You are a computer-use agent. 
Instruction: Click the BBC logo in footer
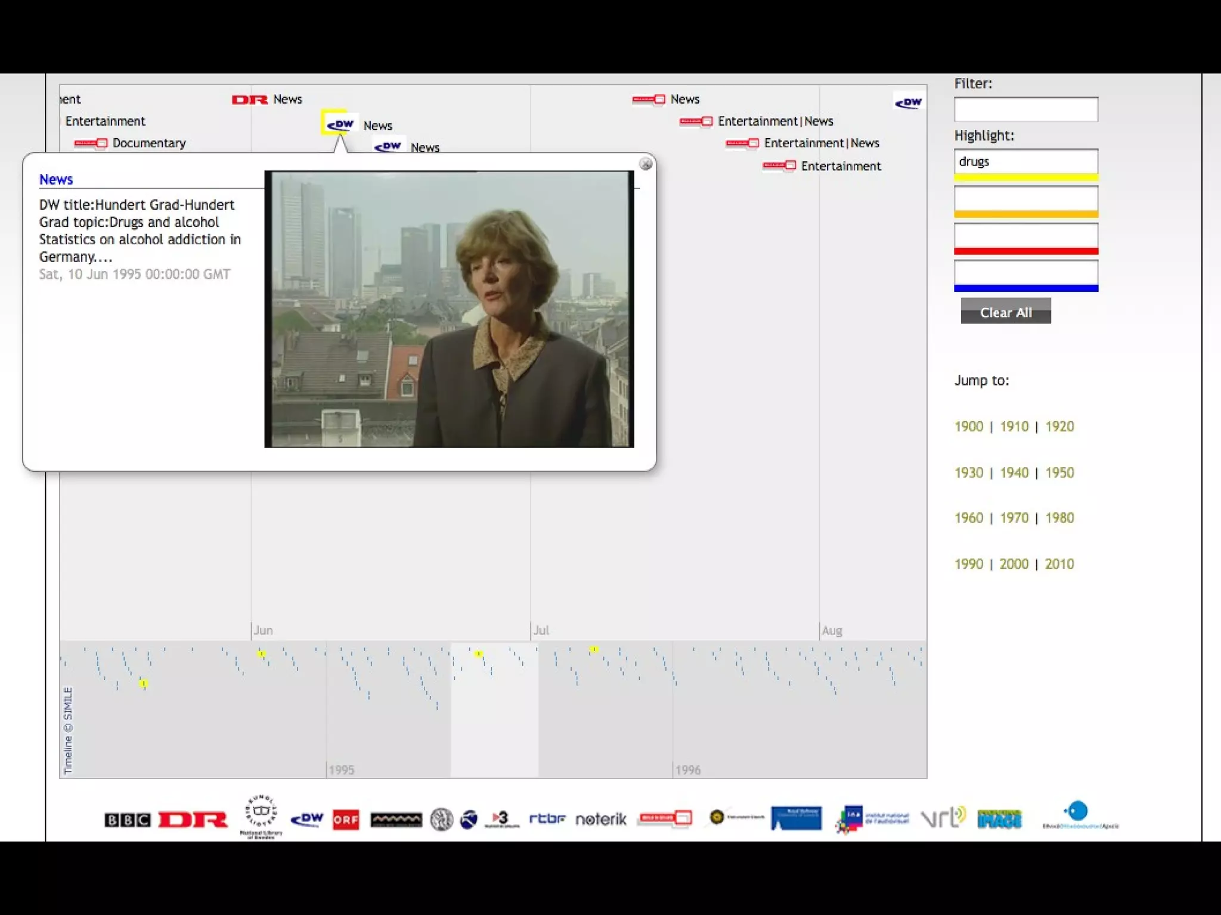click(127, 820)
